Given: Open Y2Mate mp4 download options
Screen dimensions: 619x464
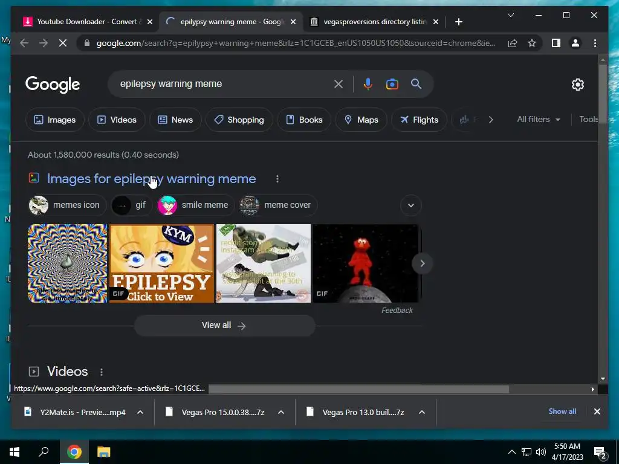Looking at the screenshot, I should point(140,412).
